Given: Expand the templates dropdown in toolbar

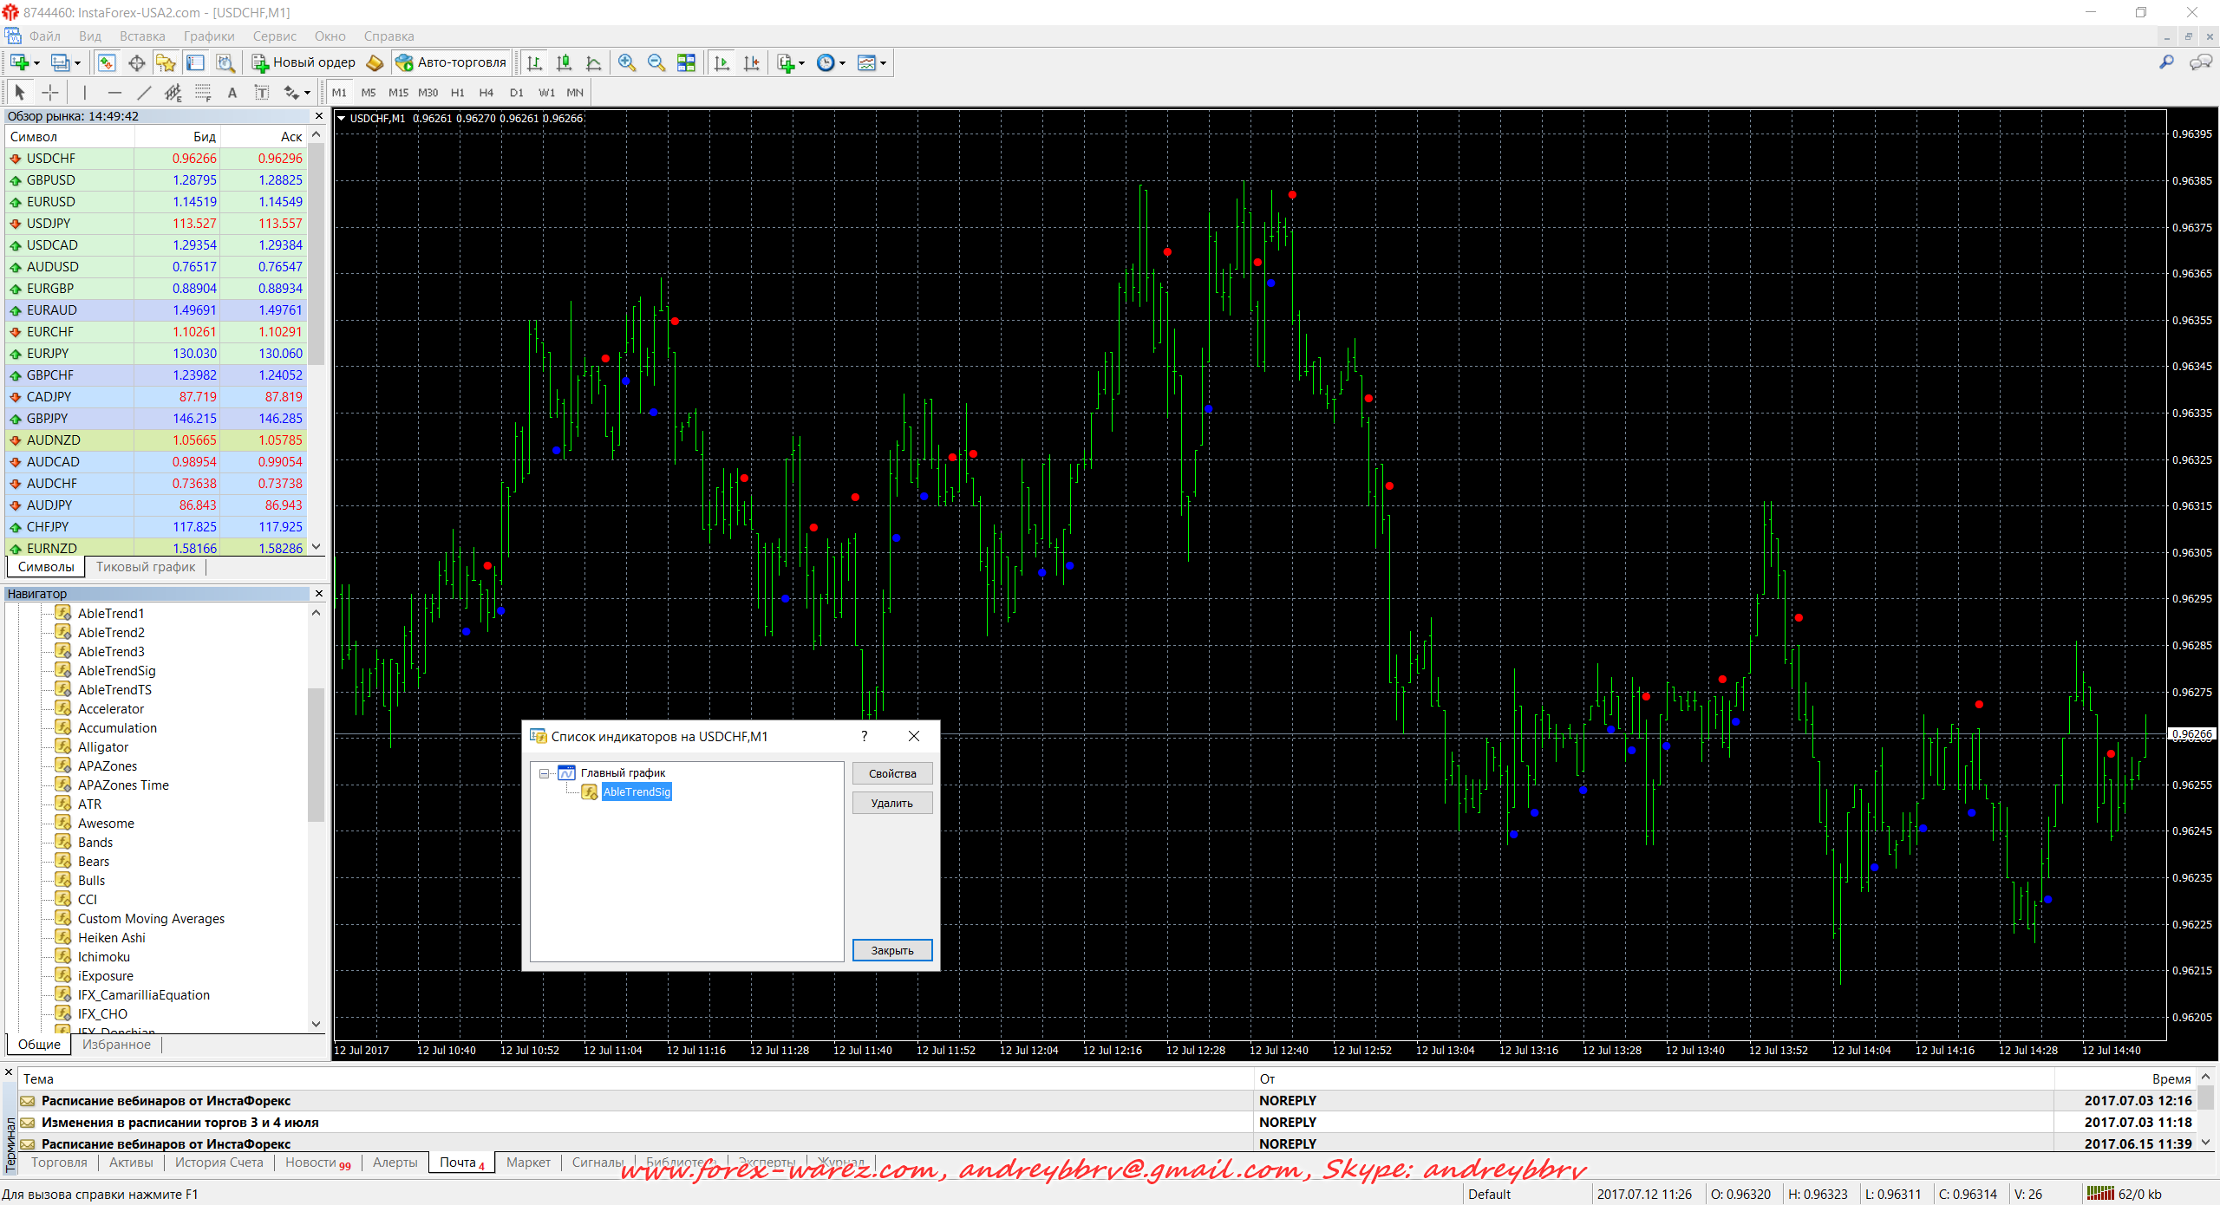Looking at the screenshot, I should 883,62.
